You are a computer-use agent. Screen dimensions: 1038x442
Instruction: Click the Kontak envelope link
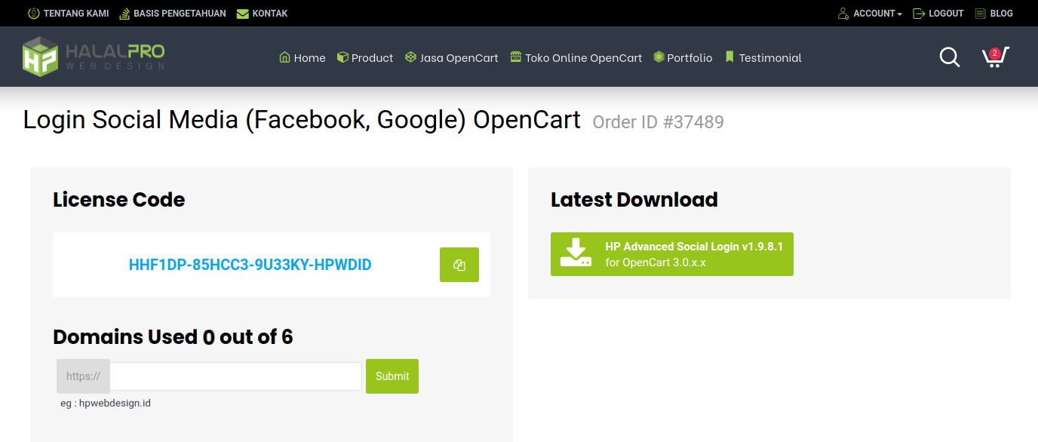262,14
